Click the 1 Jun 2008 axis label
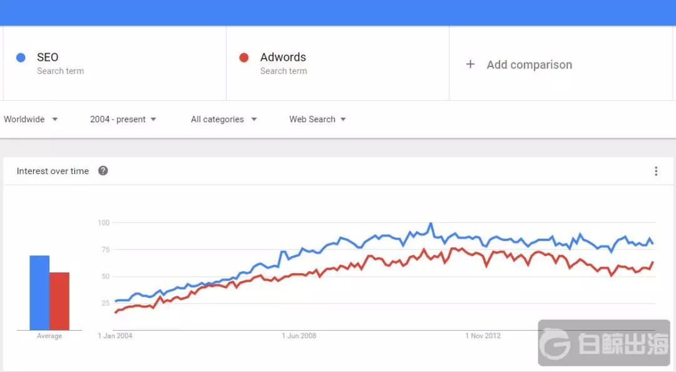This screenshot has width=676, height=372. click(299, 336)
